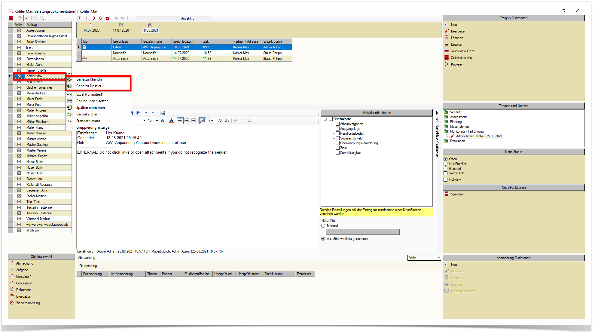Collapse Notizklassifikationen side panel arrow
595x334 pixels.
437,113
